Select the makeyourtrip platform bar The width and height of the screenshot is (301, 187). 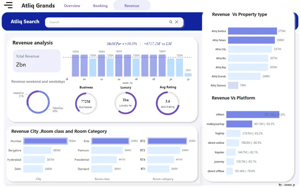tap(239, 124)
